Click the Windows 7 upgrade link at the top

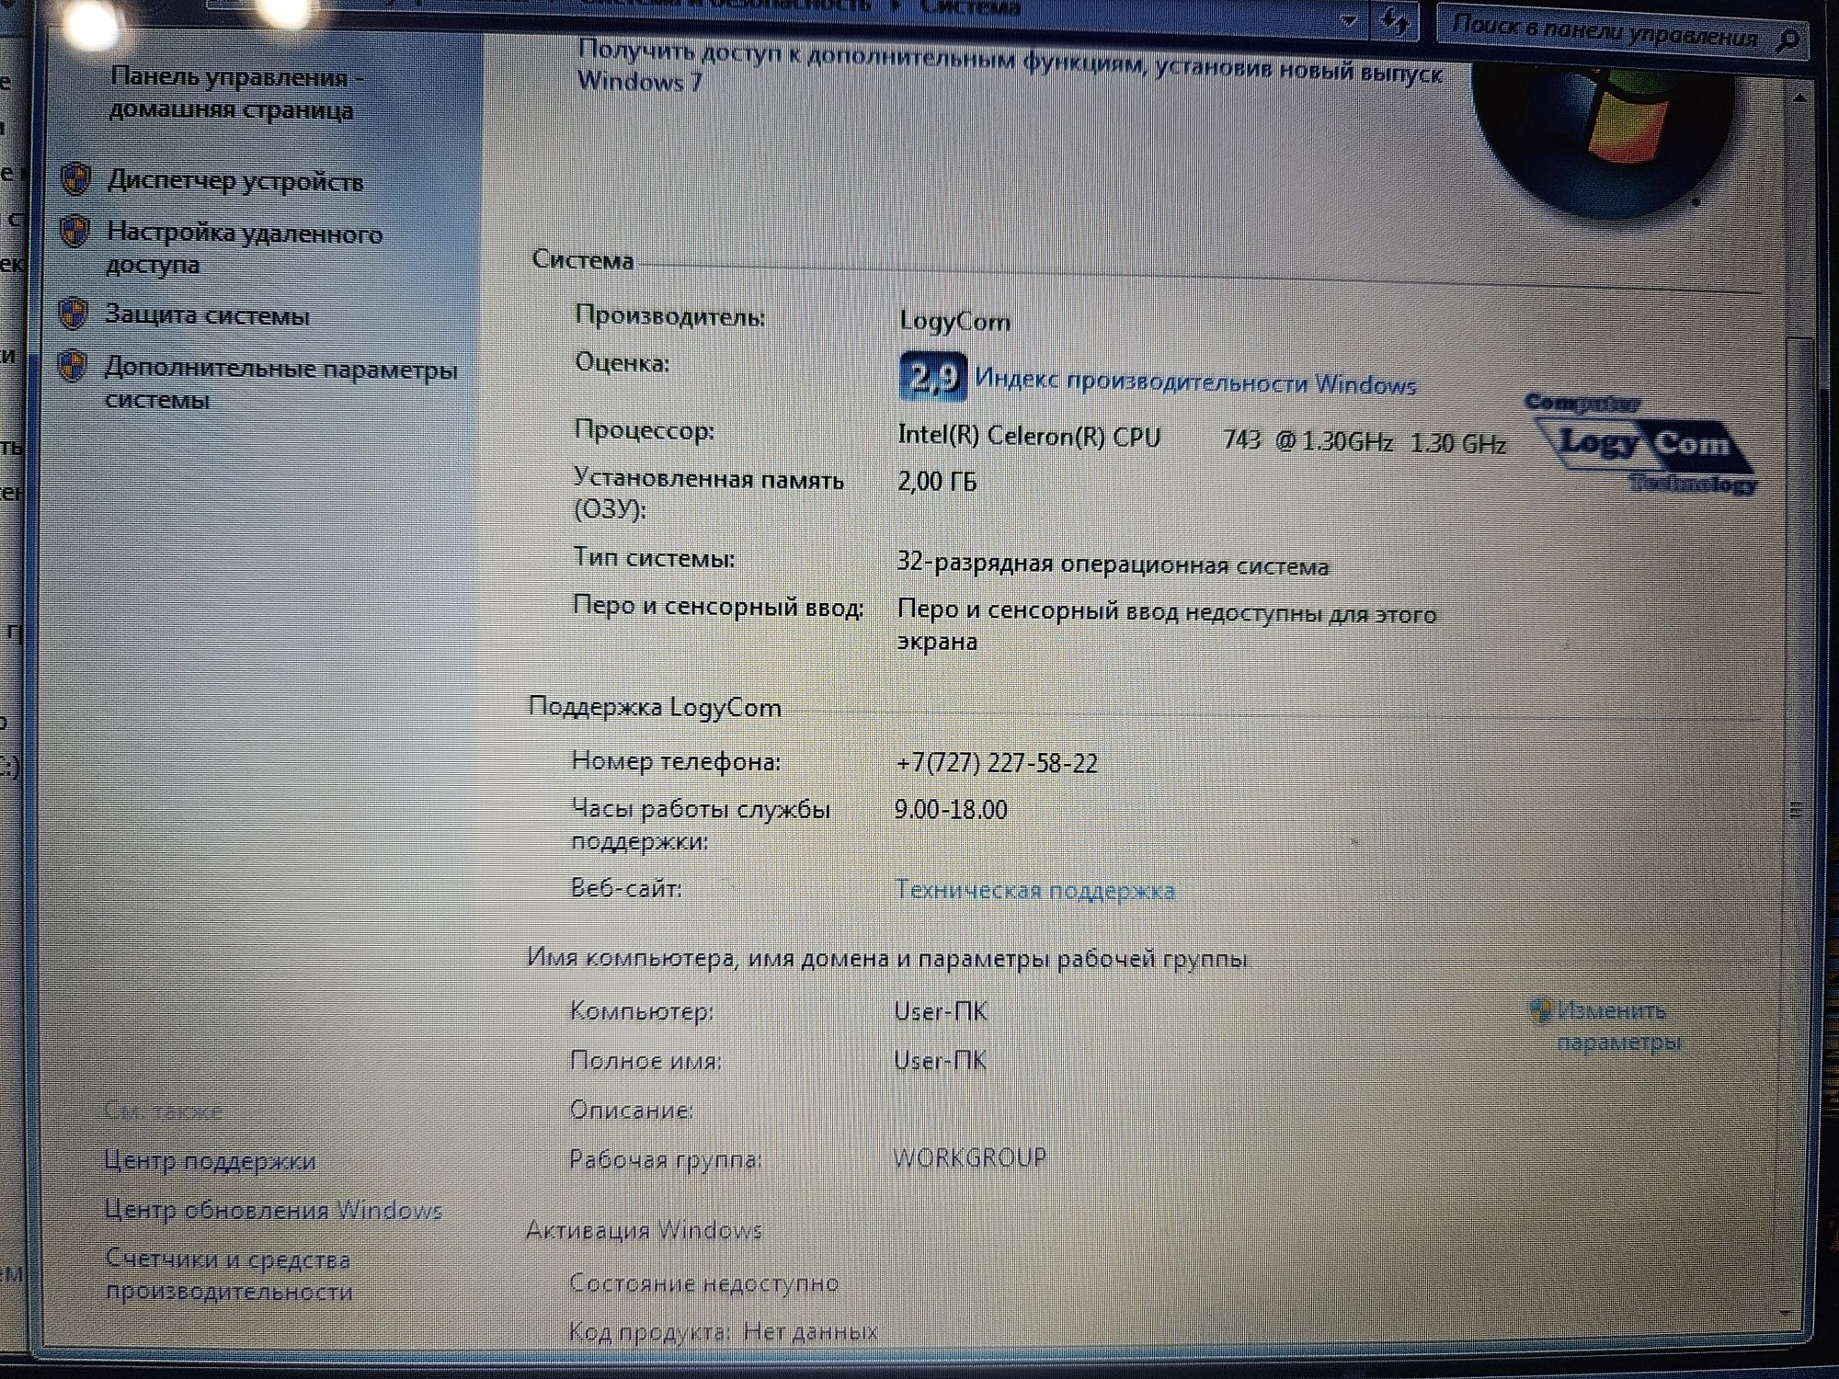[1009, 66]
